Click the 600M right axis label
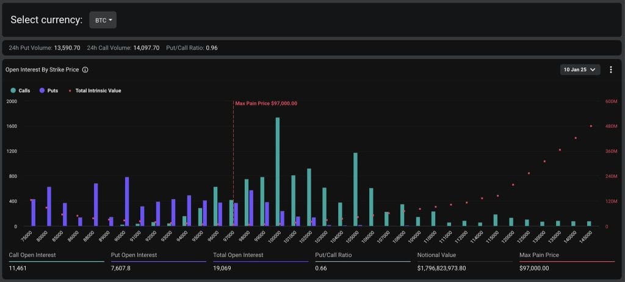This screenshot has height=282, width=625. point(612,101)
